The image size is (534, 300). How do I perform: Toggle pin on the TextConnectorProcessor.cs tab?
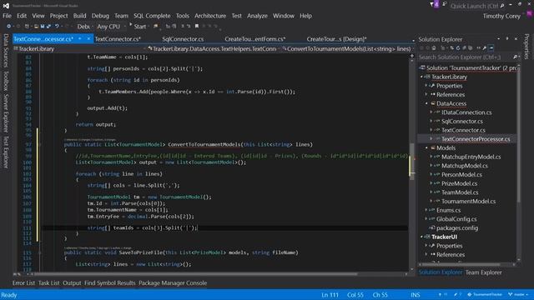(x=80, y=39)
